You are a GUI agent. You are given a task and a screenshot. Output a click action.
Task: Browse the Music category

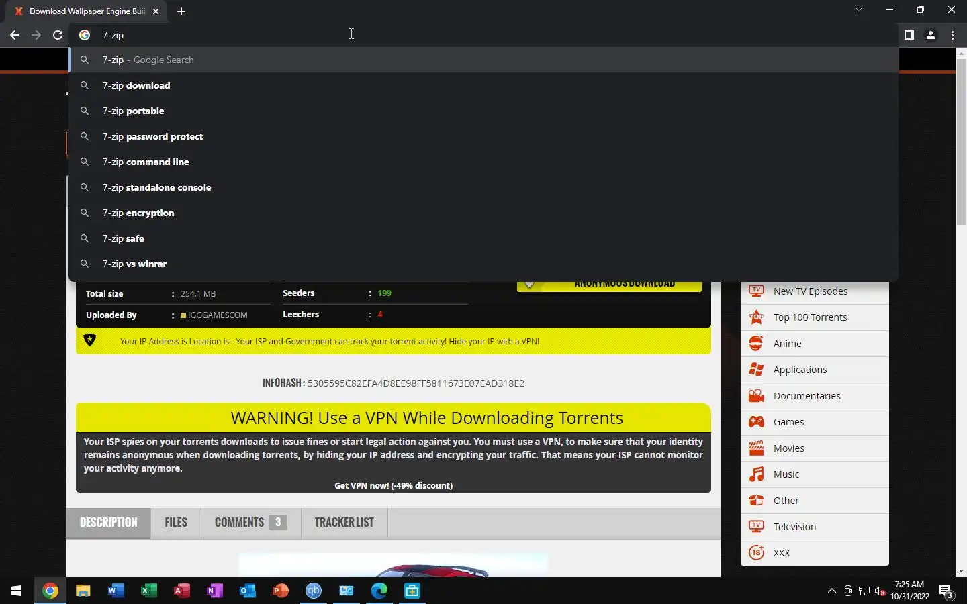pos(786,474)
